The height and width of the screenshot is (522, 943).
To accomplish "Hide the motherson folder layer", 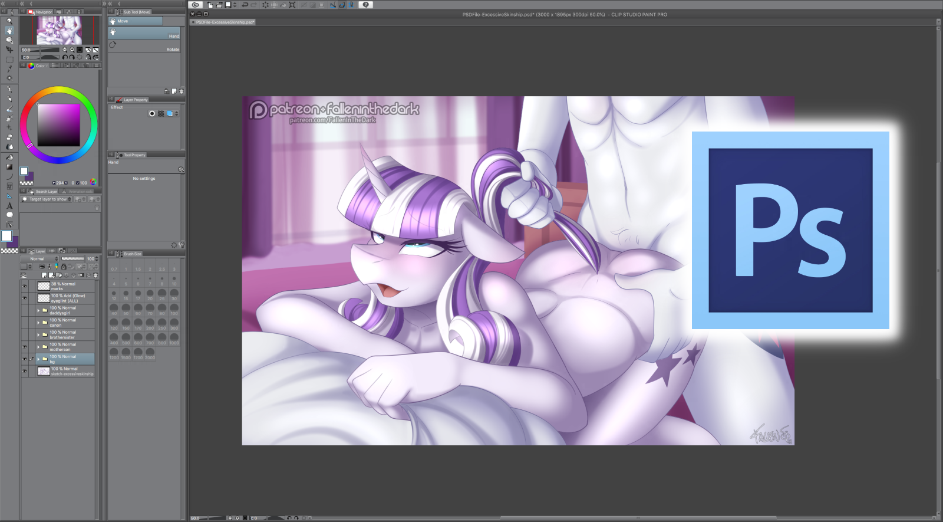I will tap(25, 347).
